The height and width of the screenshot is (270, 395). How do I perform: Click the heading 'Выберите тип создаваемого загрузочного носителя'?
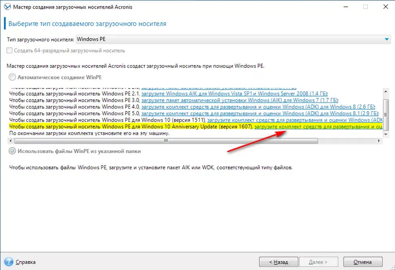(87, 24)
